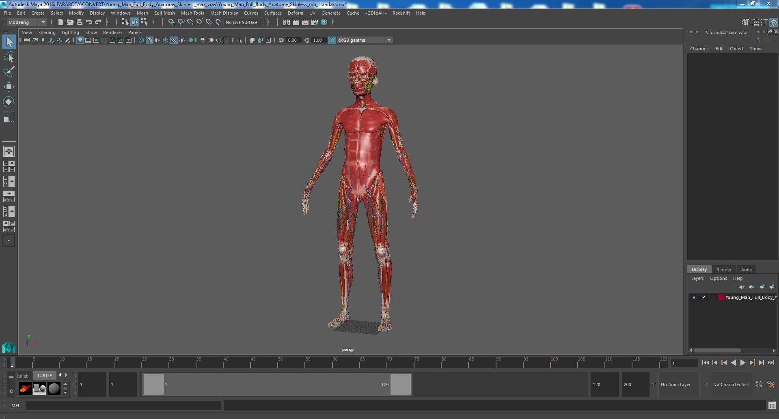Select the arrow Select tool

(9, 41)
